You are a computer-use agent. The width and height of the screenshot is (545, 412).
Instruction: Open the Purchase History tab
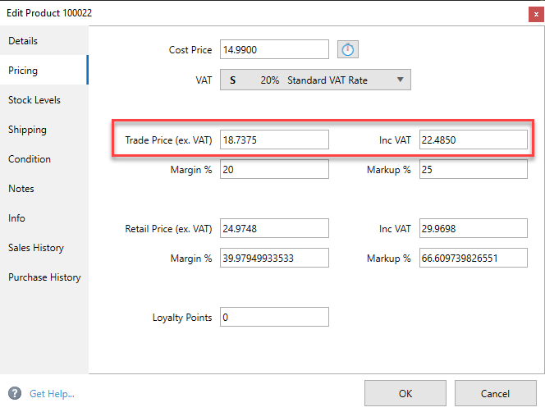click(44, 277)
